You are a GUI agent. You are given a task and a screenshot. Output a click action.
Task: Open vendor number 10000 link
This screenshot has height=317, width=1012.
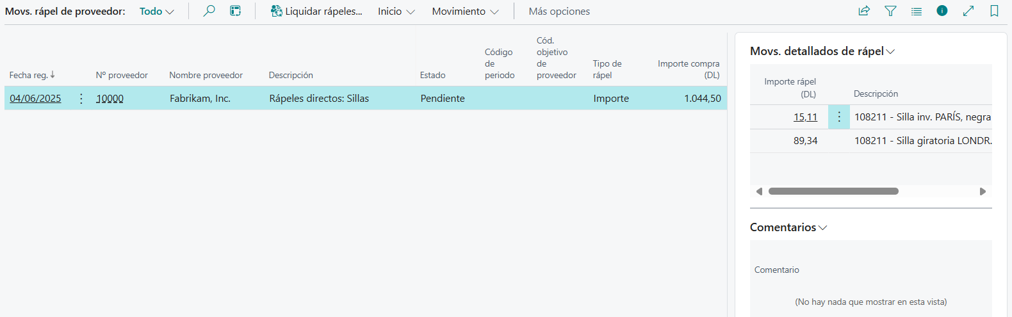pyautogui.click(x=110, y=99)
